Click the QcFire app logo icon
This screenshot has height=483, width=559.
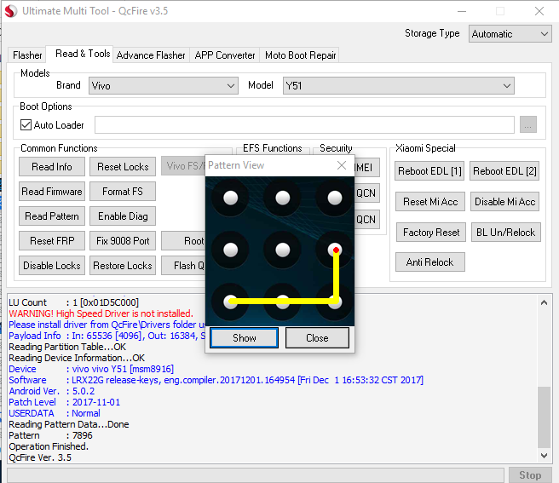11,11
